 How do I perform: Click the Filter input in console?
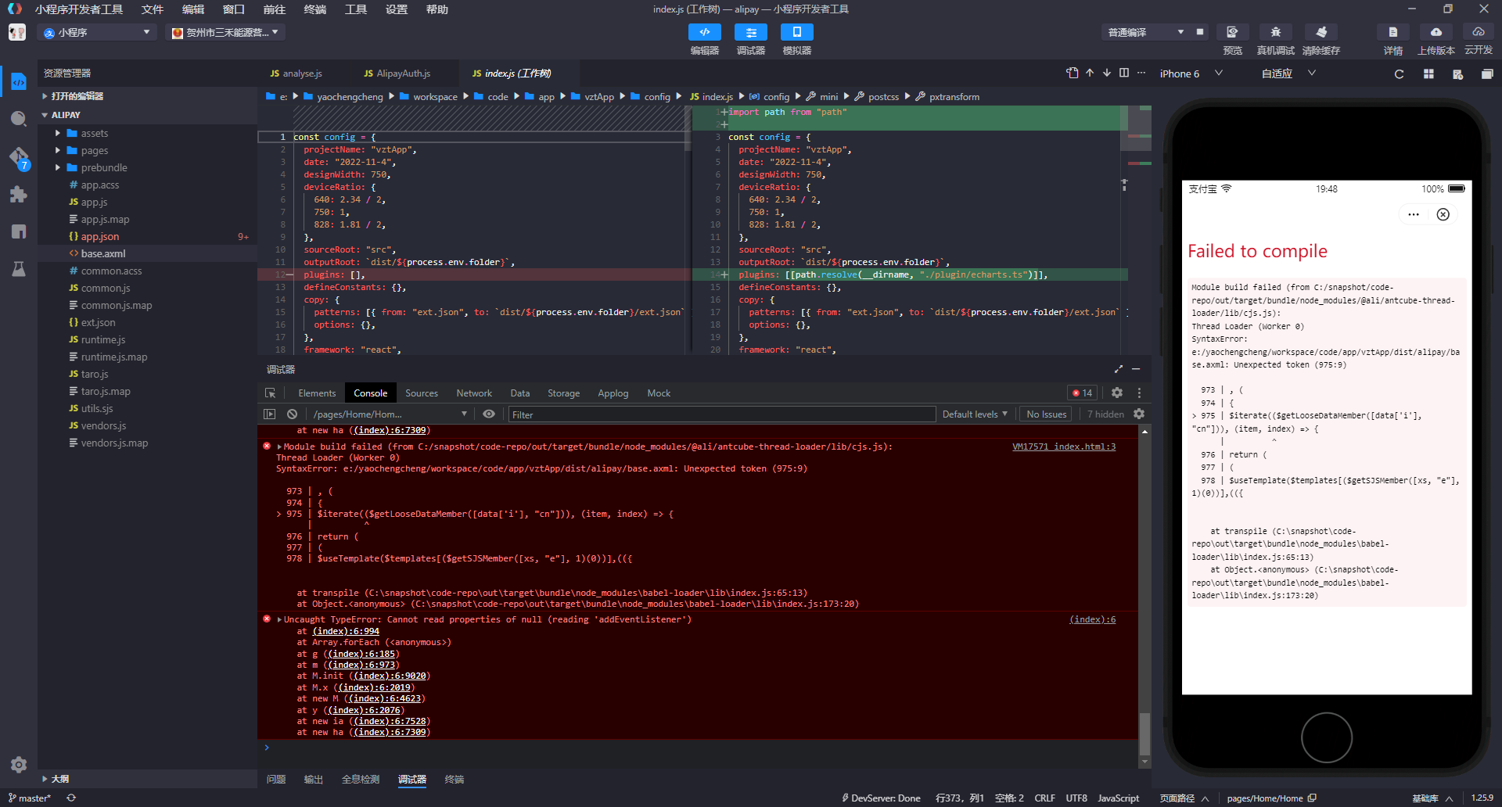click(721, 414)
